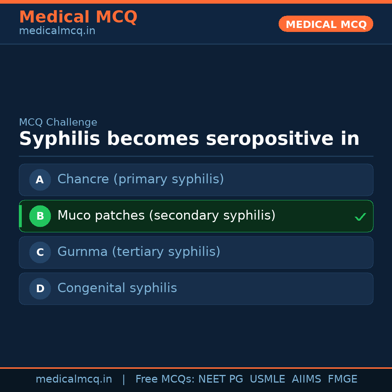392x392 pixels.
Task: Click USMLE in the footer
Action: [267, 379]
